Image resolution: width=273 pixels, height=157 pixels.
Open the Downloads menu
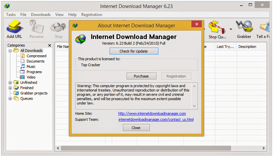click(x=41, y=15)
